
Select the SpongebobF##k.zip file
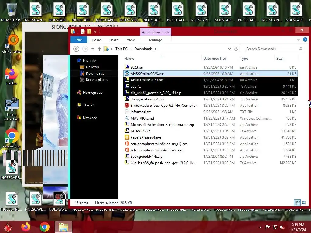point(210,157)
